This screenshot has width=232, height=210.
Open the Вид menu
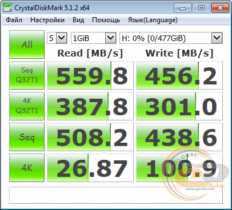[x=78, y=20]
